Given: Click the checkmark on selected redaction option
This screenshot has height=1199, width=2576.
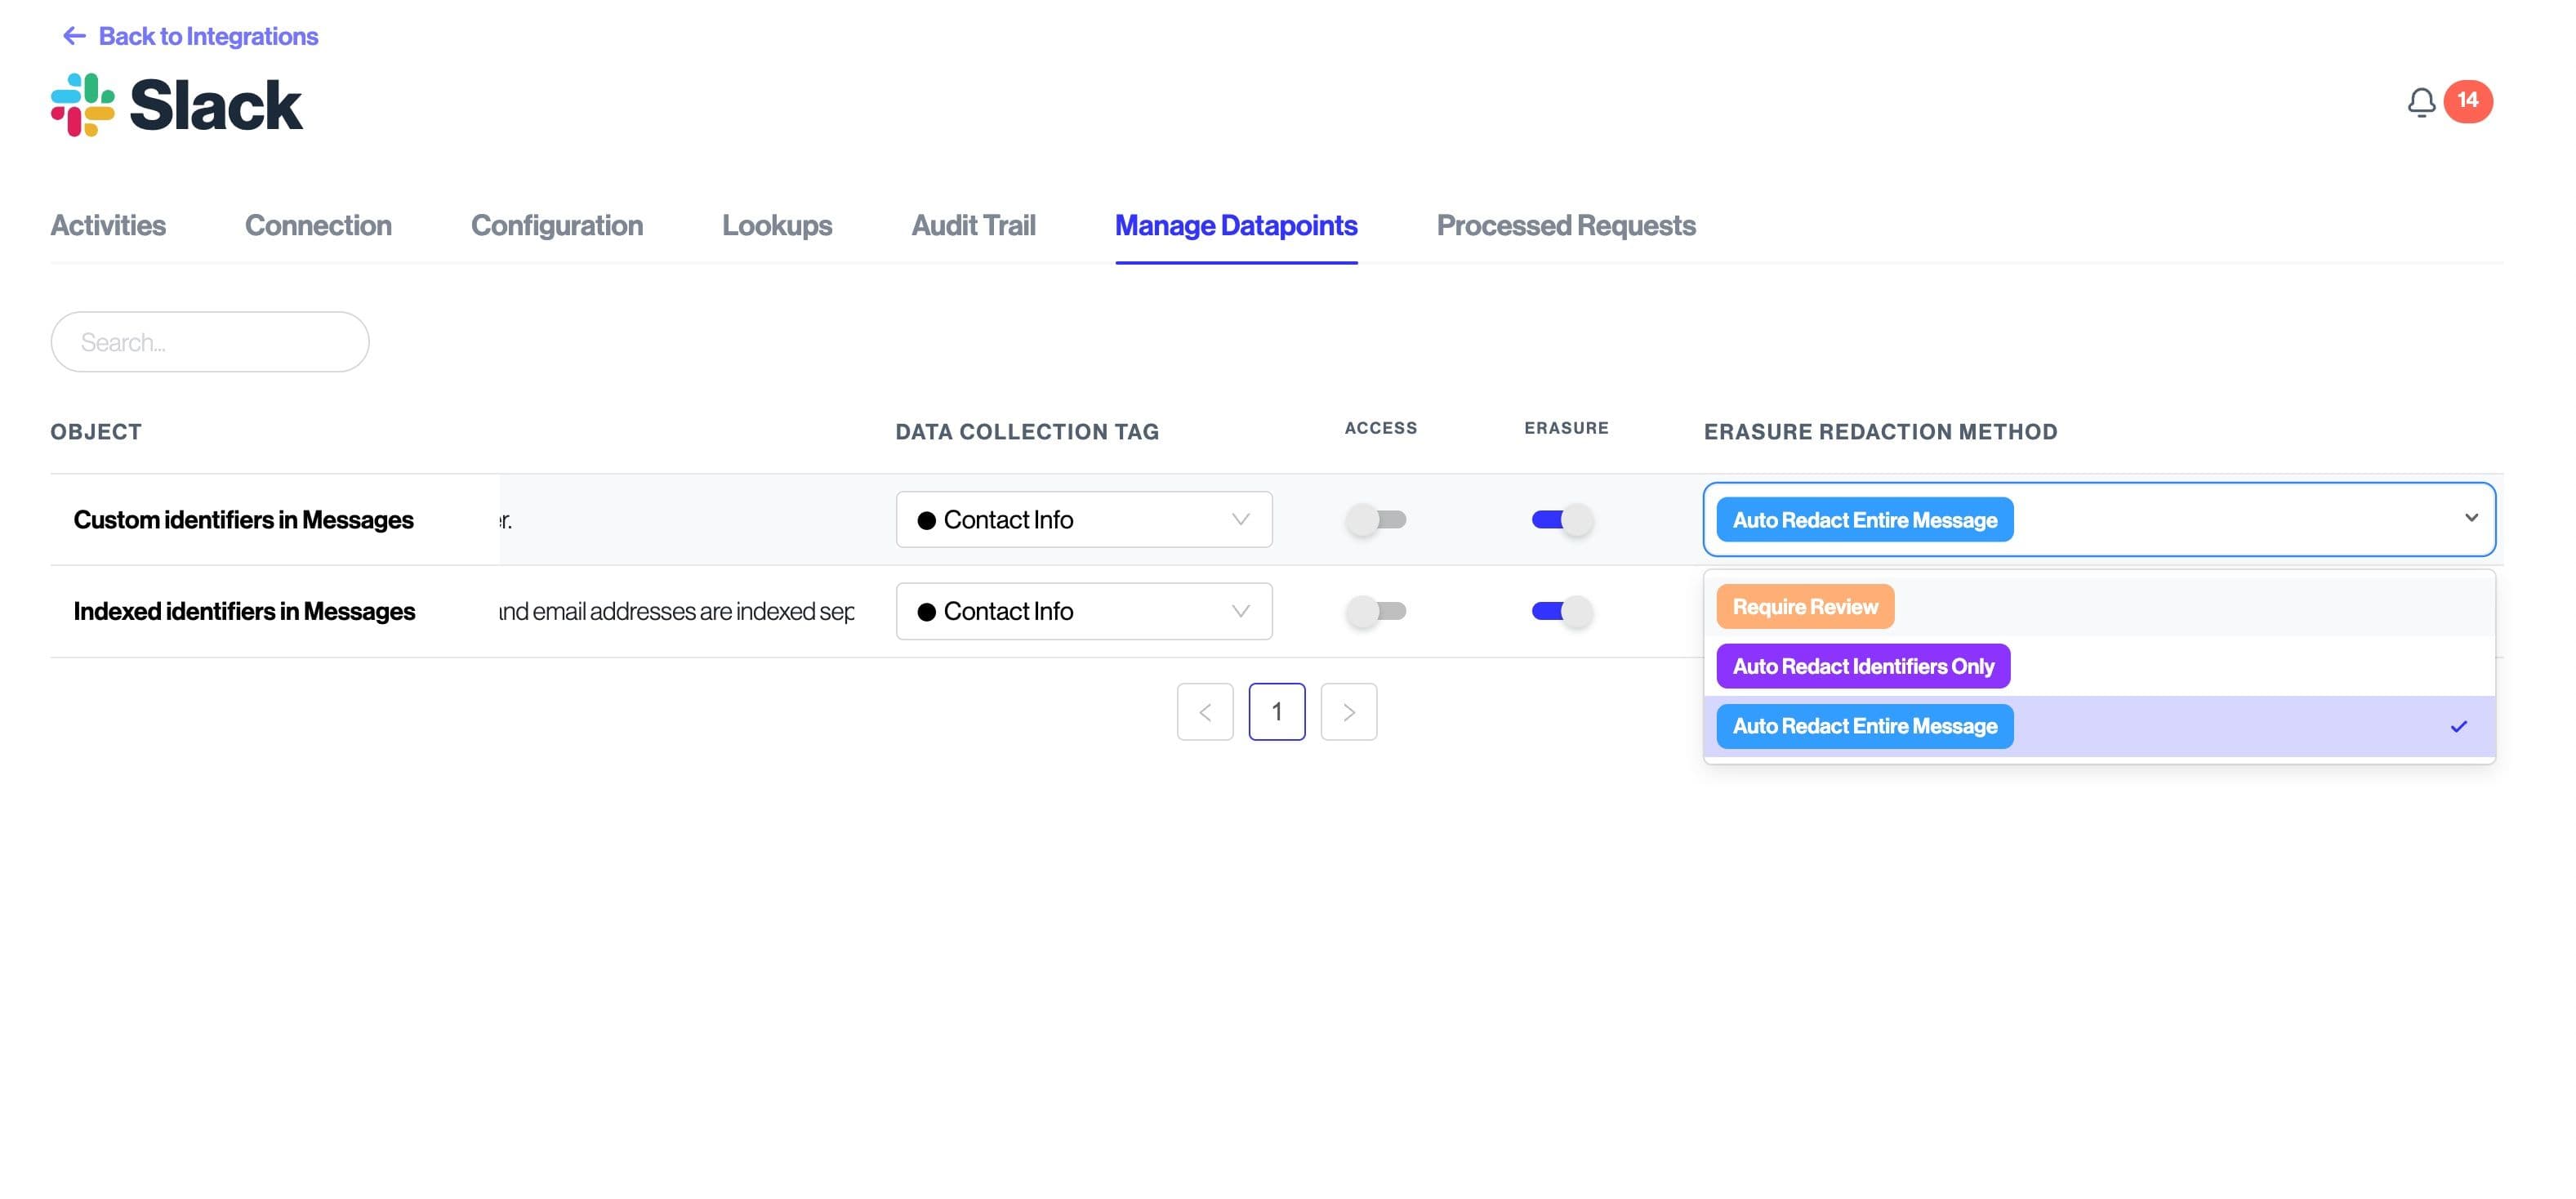Looking at the screenshot, I should pos(2458,726).
